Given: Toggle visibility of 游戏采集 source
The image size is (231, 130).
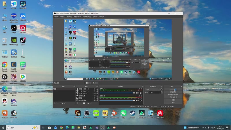Looking at the screenshot, I should click(94, 96).
